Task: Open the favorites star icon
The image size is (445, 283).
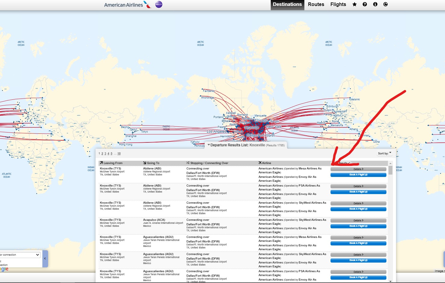Action: [x=355, y=4]
